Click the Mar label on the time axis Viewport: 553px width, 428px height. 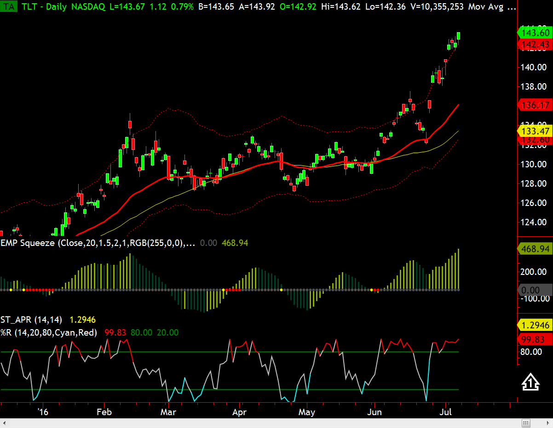click(x=168, y=412)
